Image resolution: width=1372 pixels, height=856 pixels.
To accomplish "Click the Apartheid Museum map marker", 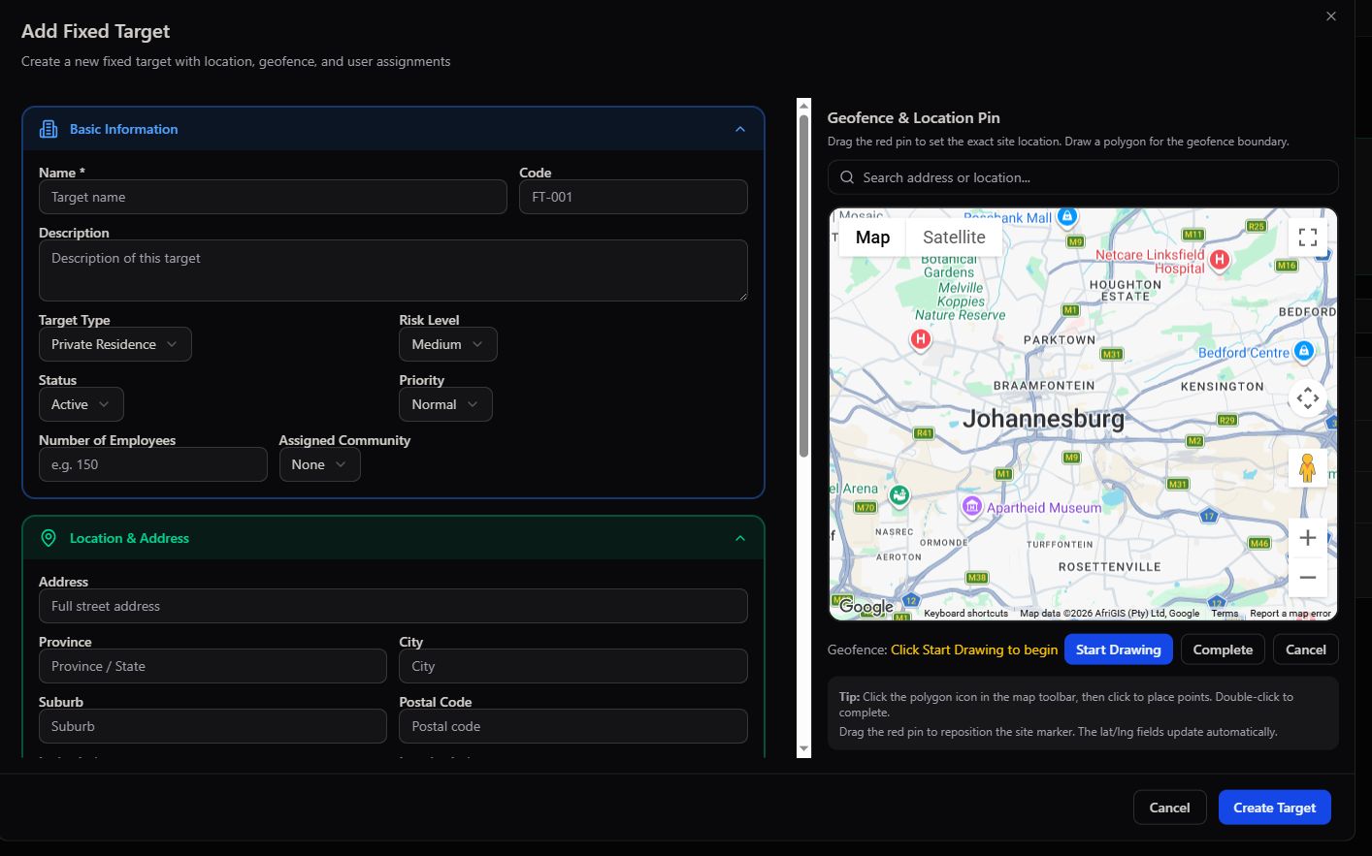I will click(971, 506).
